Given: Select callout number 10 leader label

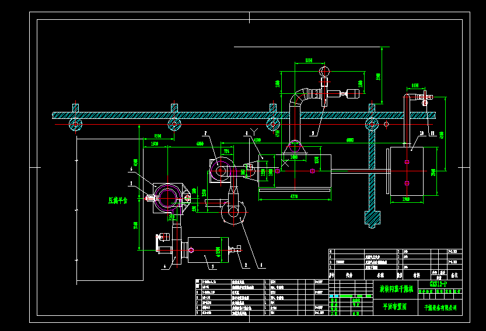Looking at the screenshot, I should tap(420, 133).
